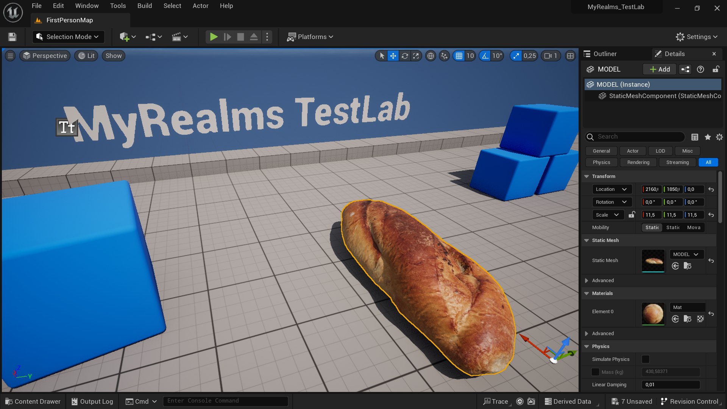Use selected asset for Static Mesh
The height and width of the screenshot is (409, 727).
click(675, 266)
